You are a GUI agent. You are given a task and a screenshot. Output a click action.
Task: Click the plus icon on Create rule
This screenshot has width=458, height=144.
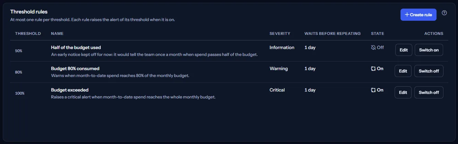coord(407,15)
